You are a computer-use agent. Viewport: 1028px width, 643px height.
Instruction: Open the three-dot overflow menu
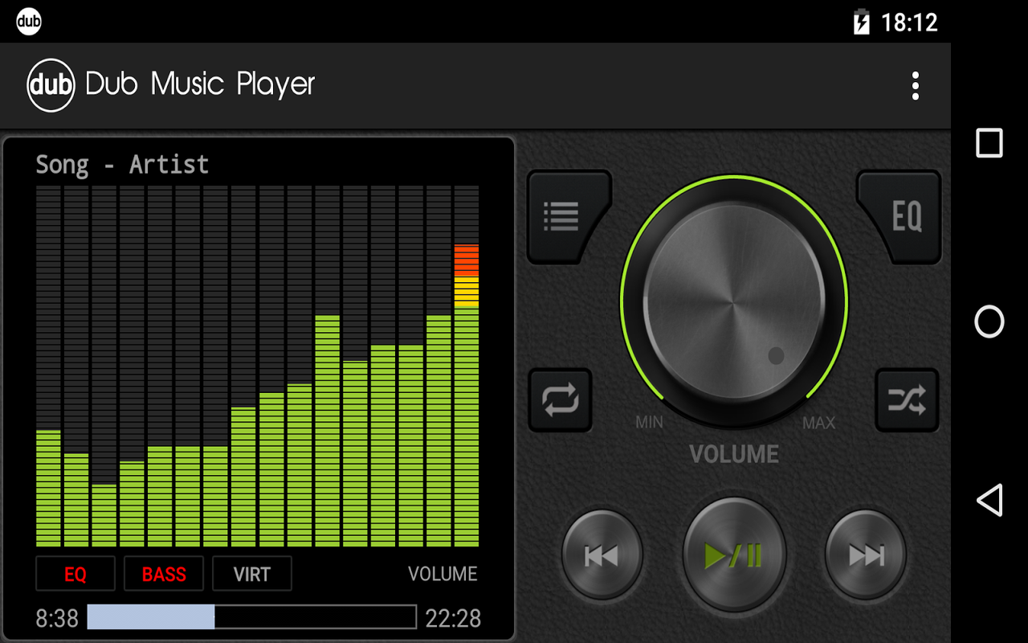click(915, 86)
